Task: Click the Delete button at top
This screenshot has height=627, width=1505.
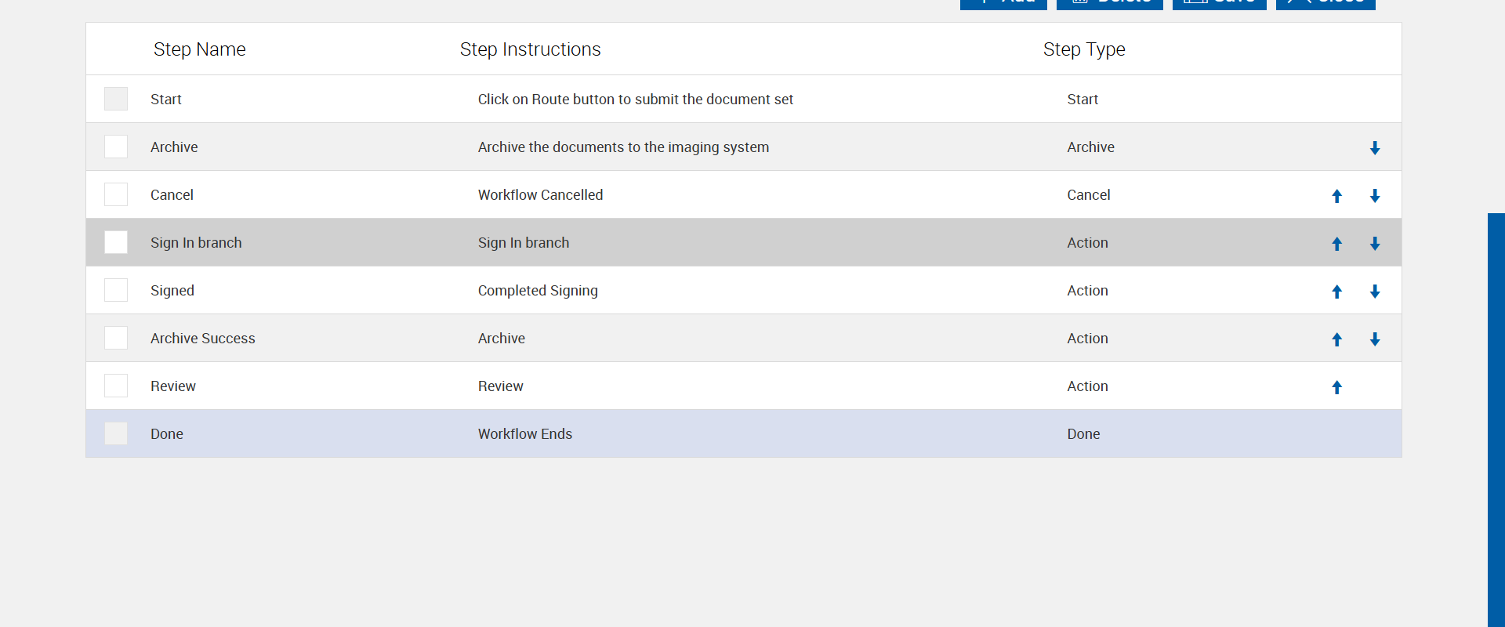Action: 1109,3
